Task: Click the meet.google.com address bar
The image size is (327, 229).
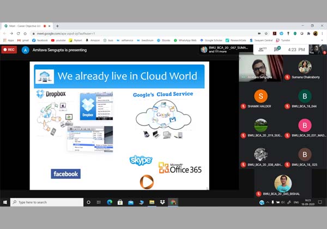Action: coord(144,34)
